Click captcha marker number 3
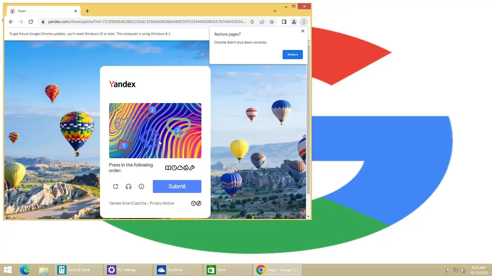The image size is (492, 276). tap(177, 131)
